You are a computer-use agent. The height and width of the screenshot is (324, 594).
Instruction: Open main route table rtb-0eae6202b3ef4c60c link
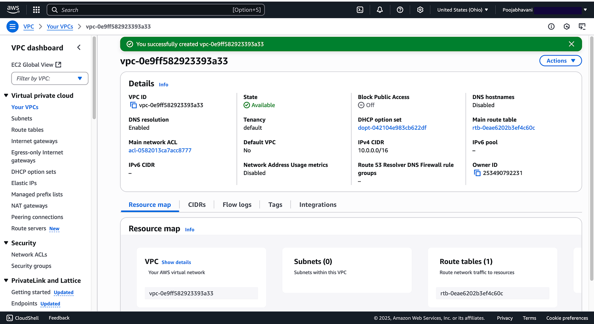504,128
